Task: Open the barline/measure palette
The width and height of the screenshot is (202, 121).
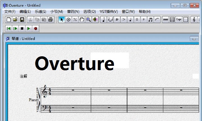Action: (x=172, y=20)
